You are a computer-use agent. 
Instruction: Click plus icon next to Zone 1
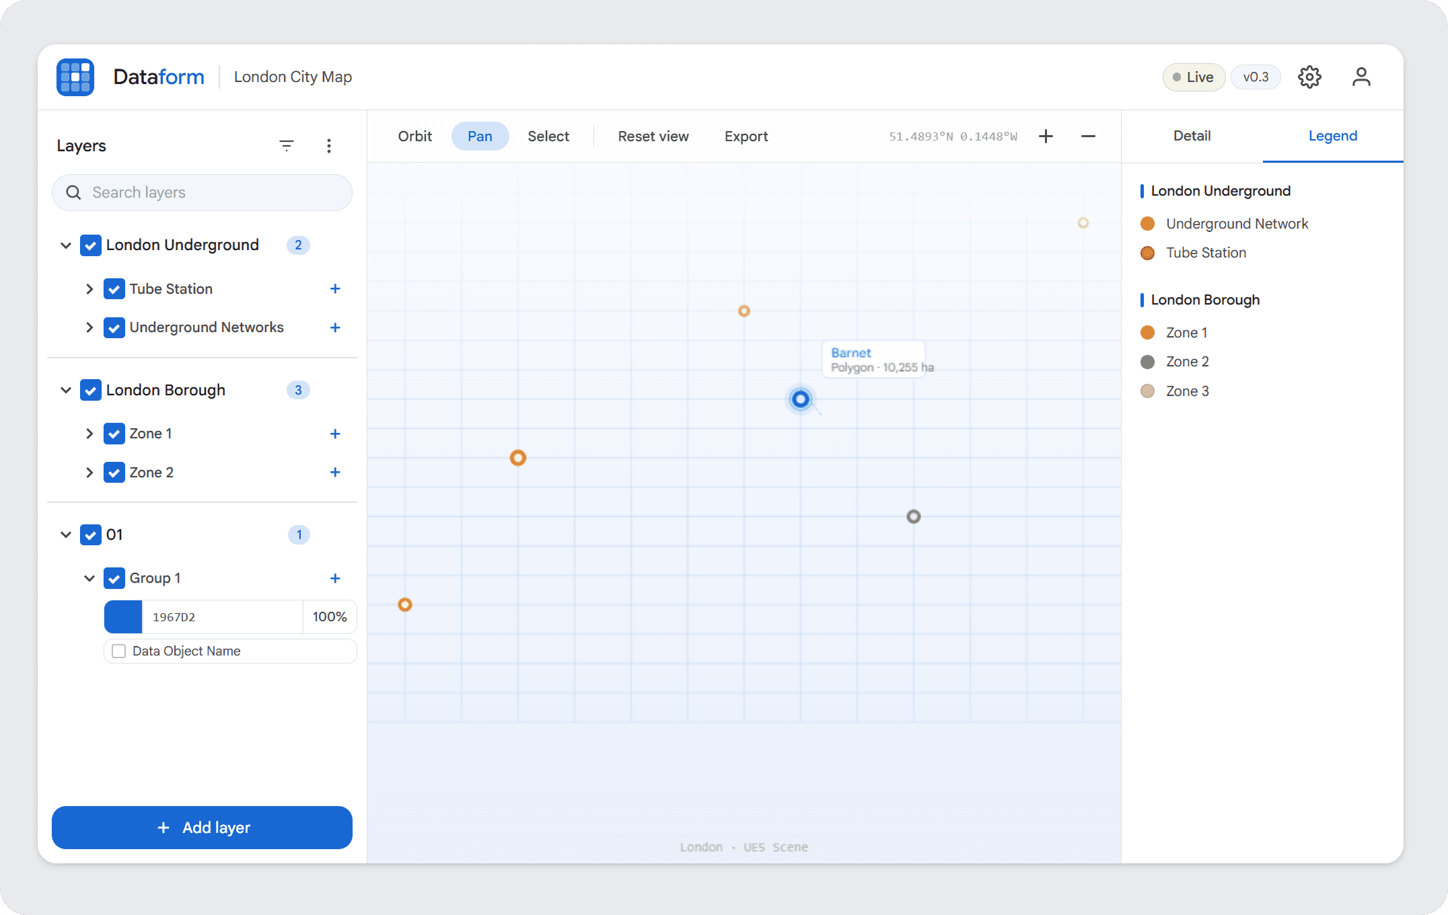pos(335,434)
